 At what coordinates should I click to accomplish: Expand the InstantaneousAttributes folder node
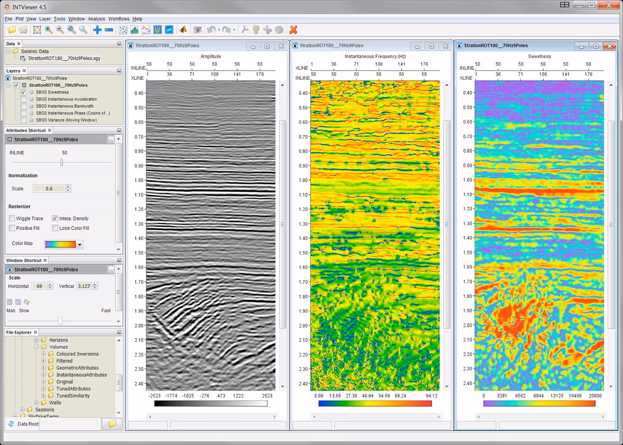click(43, 375)
